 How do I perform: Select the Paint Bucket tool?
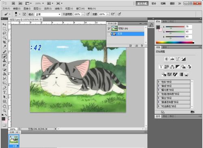pos(4,74)
